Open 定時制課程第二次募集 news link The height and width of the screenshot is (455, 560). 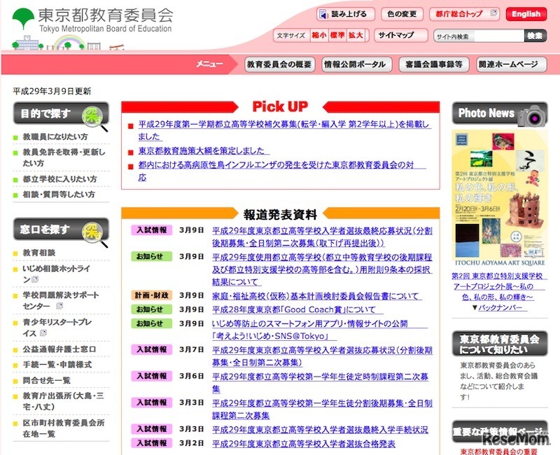[321, 382]
